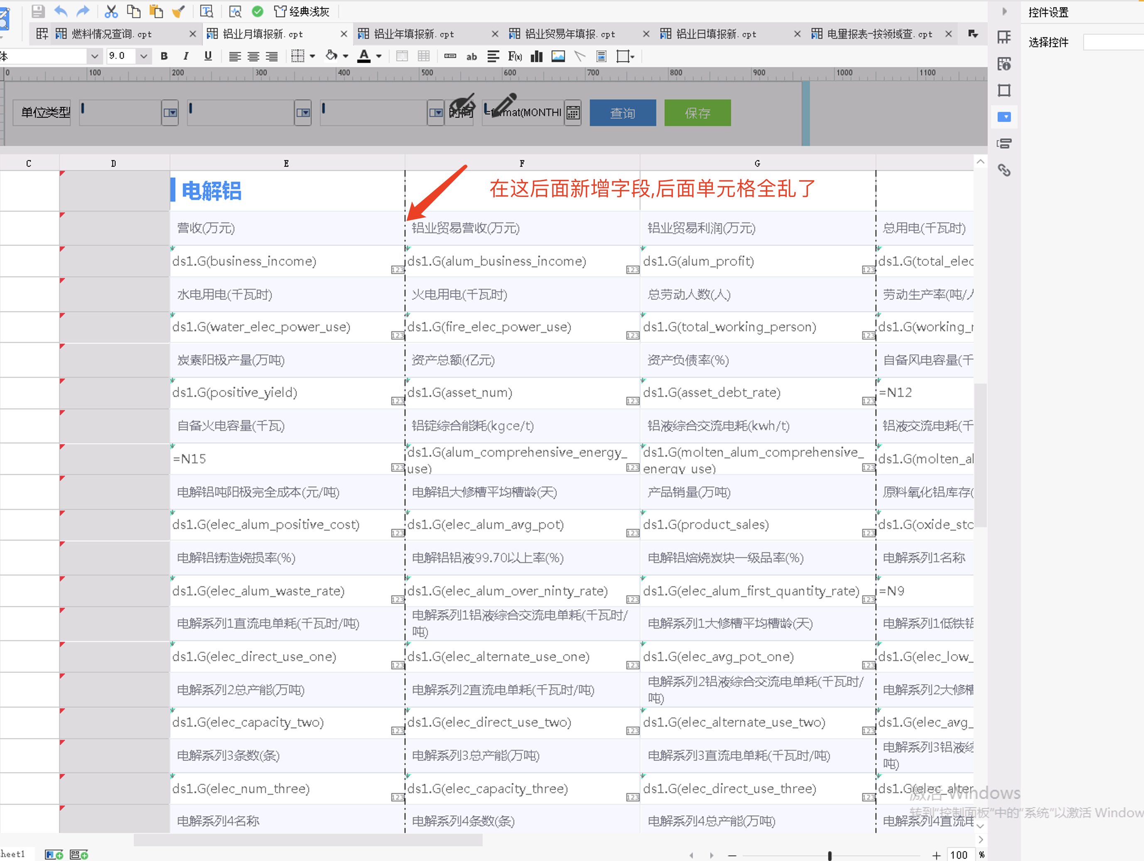Toggle underline formatting
Screen dimensions: 1144x861
click(x=208, y=56)
